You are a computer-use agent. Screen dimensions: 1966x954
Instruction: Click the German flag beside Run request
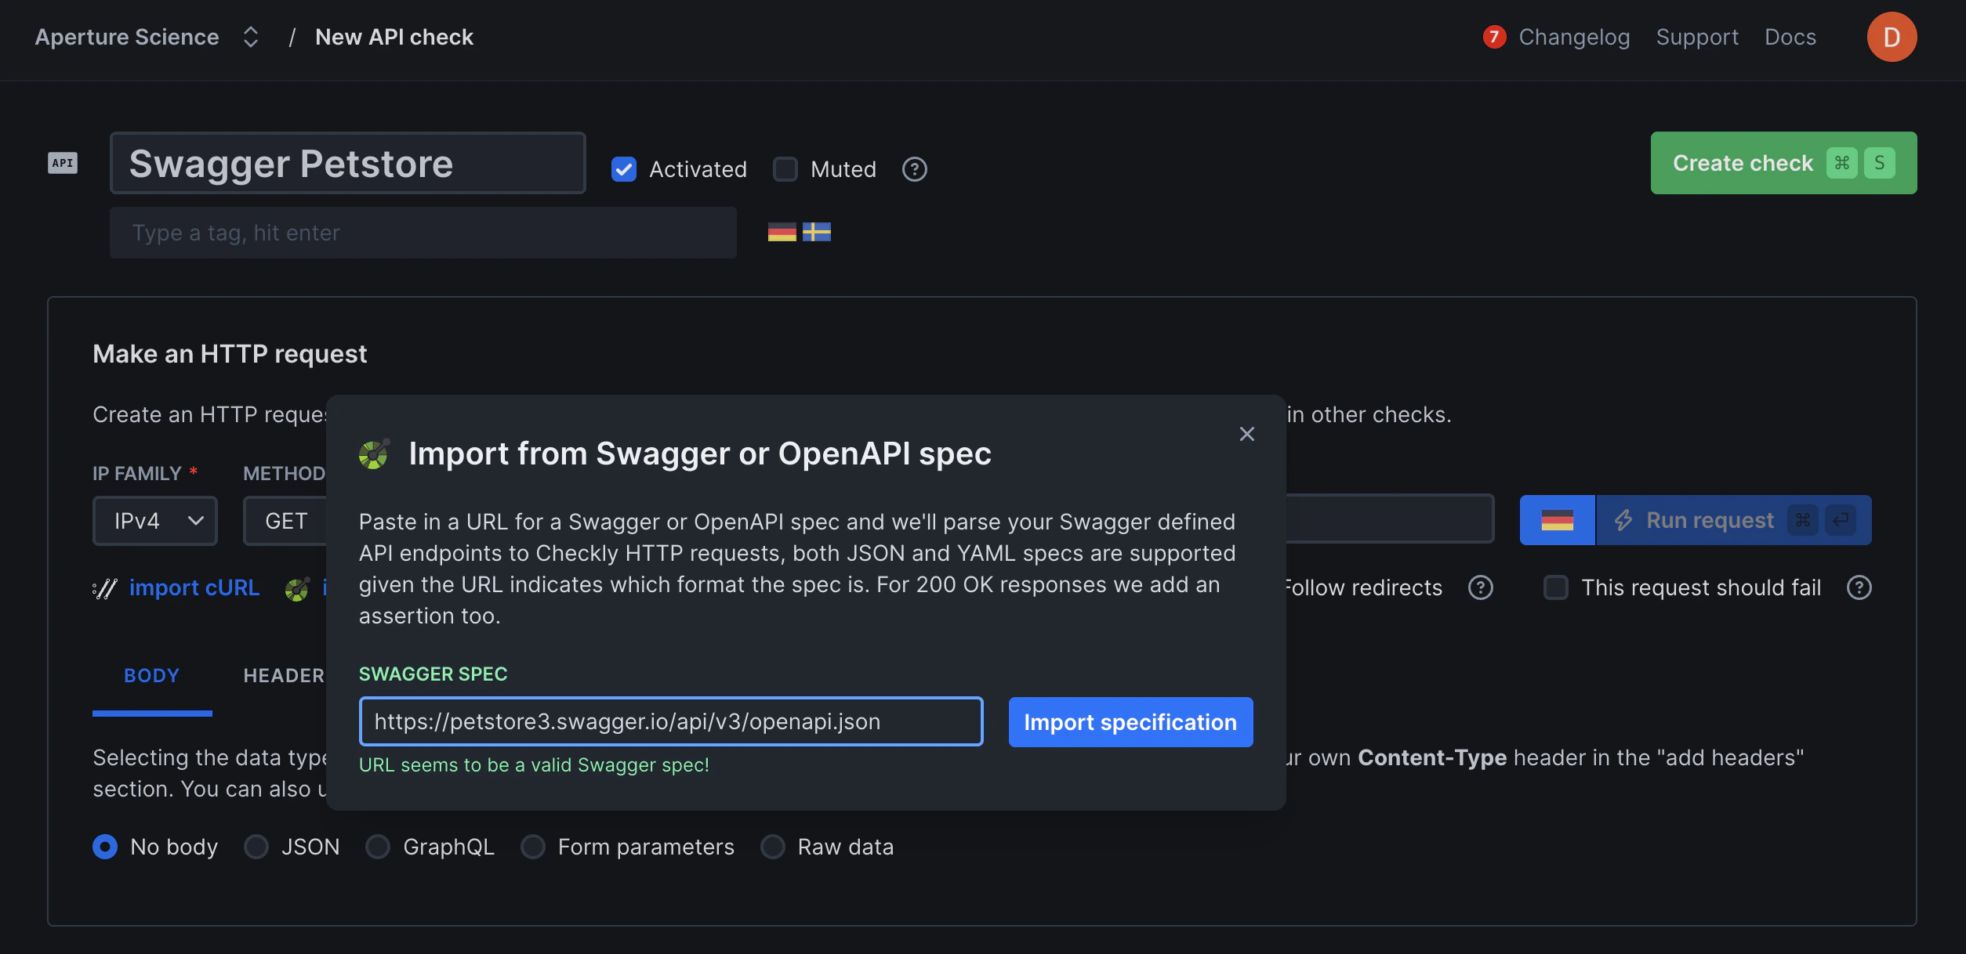click(x=1557, y=519)
